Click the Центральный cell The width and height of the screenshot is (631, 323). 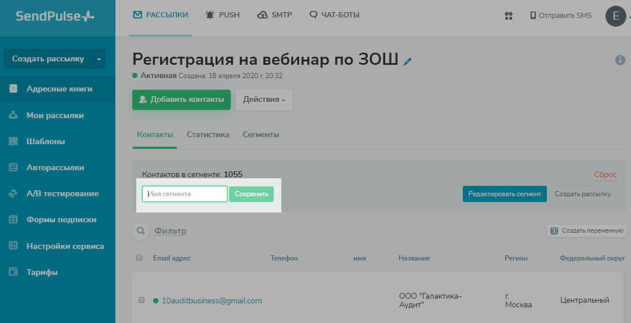(x=585, y=300)
